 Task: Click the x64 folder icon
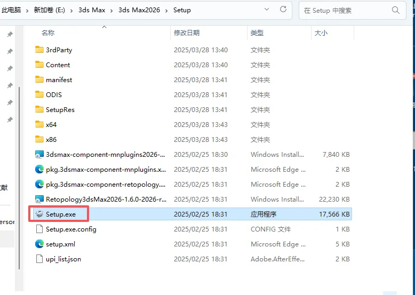point(39,124)
